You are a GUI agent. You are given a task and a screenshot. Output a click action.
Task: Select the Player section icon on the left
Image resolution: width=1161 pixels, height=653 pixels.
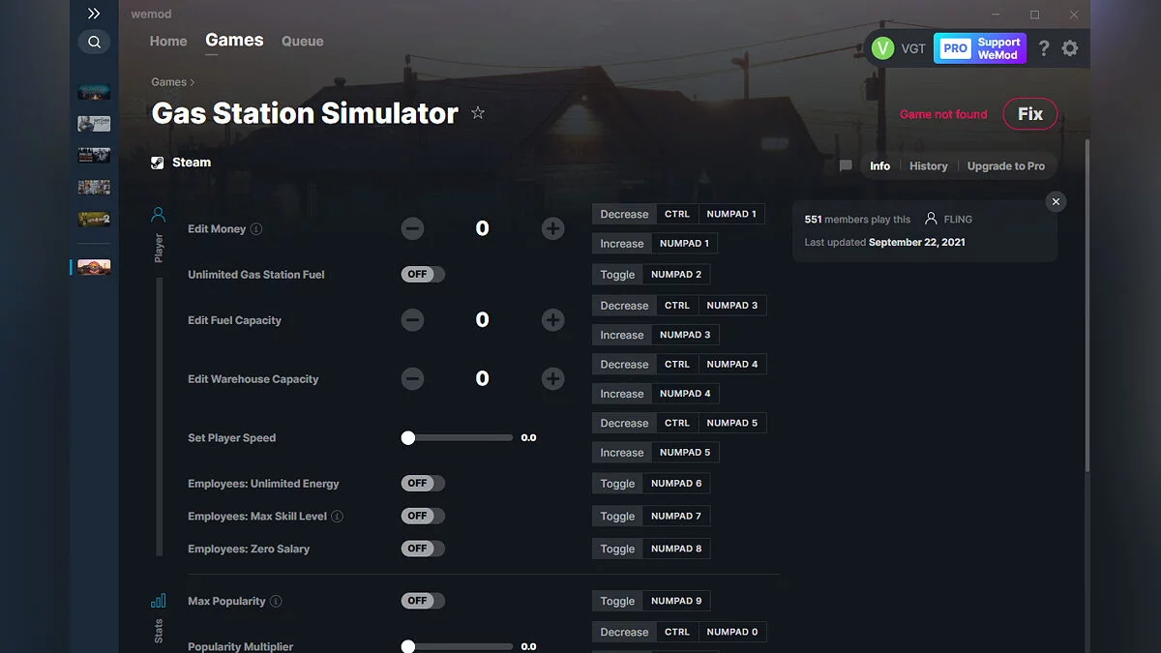(x=158, y=215)
